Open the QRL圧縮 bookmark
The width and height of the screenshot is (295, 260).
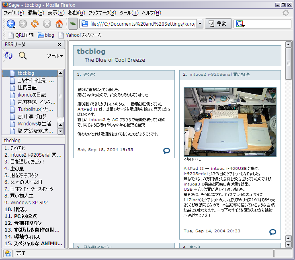[x=21, y=35]
